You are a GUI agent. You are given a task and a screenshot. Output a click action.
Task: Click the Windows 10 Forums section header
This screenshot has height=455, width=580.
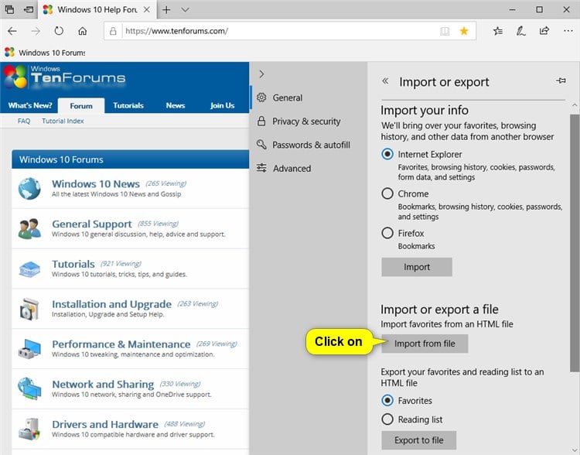130,159
